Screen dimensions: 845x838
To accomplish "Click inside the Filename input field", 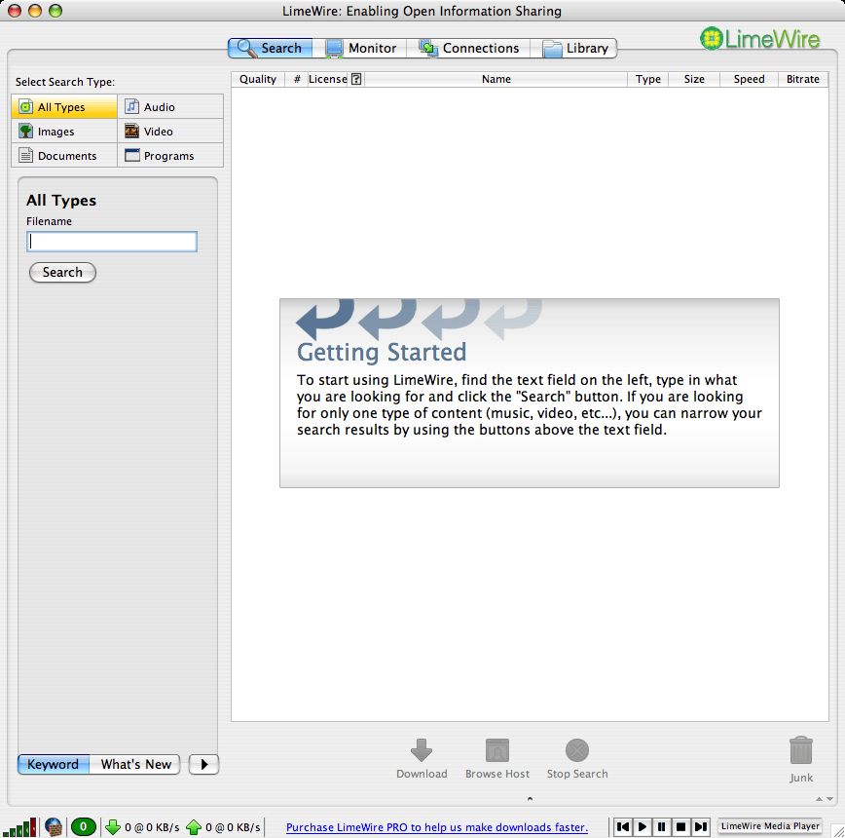I will (x=111, y=241).
